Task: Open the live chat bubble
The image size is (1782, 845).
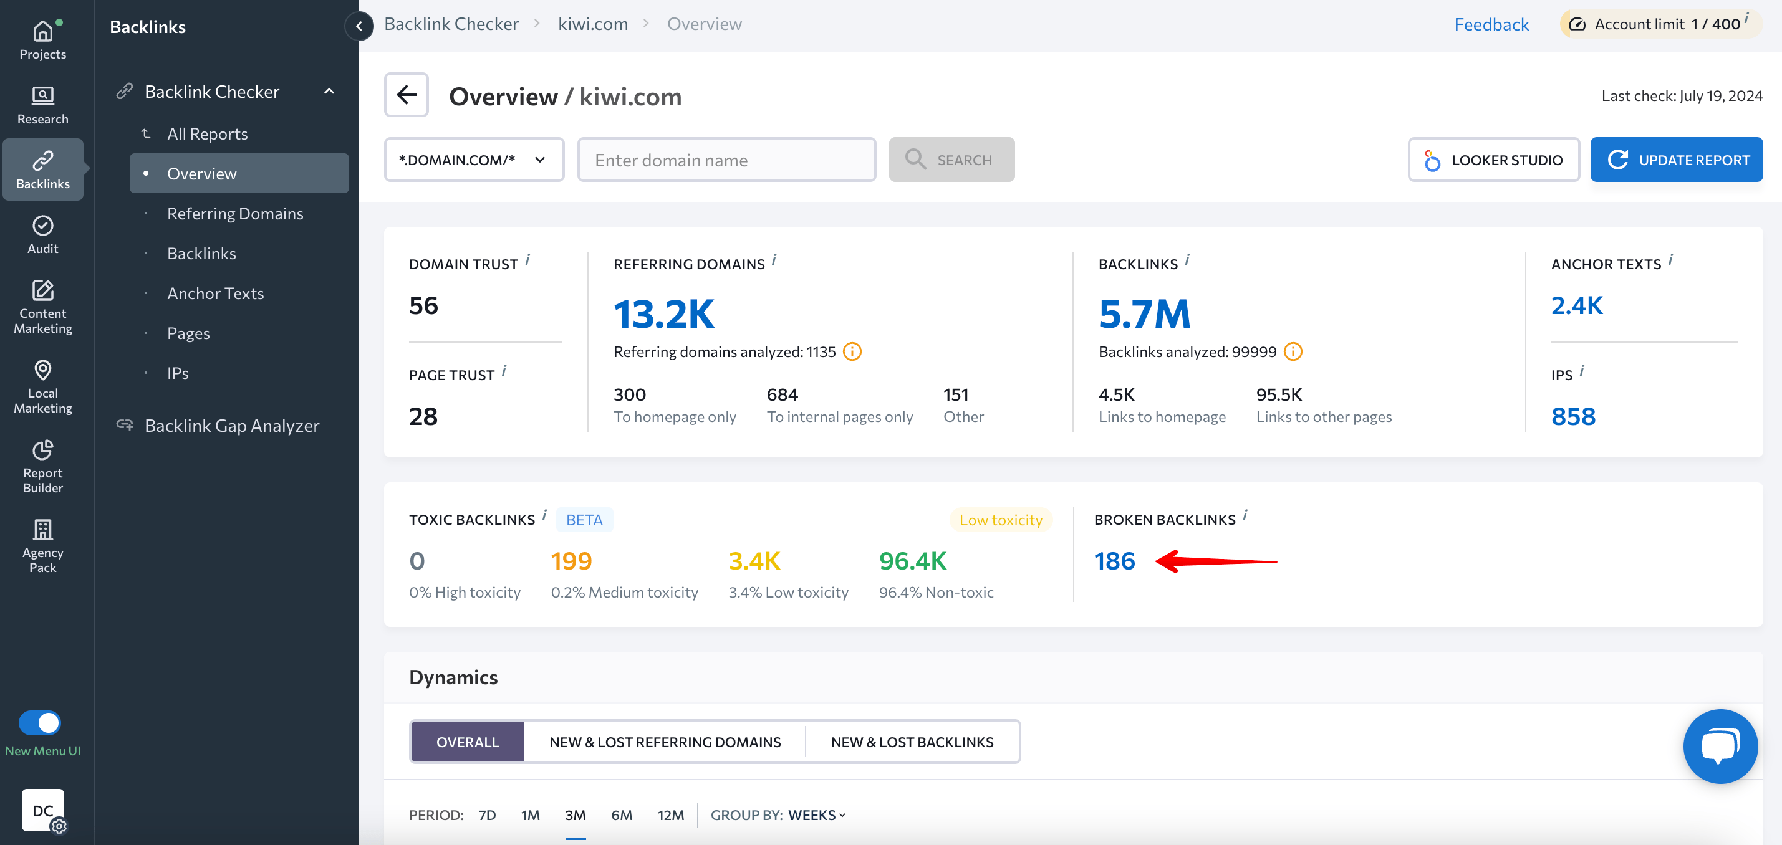Action: coord(1720,745)
